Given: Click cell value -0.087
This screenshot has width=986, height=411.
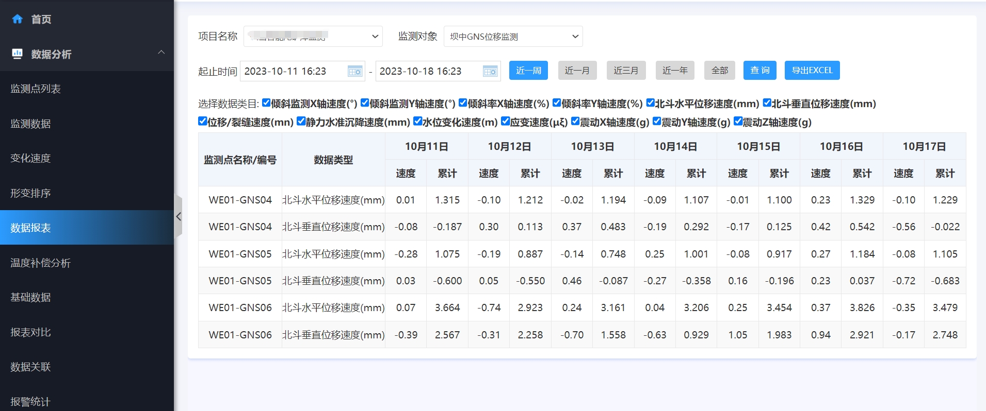Looking at the screenshot, I should point(613,281).
